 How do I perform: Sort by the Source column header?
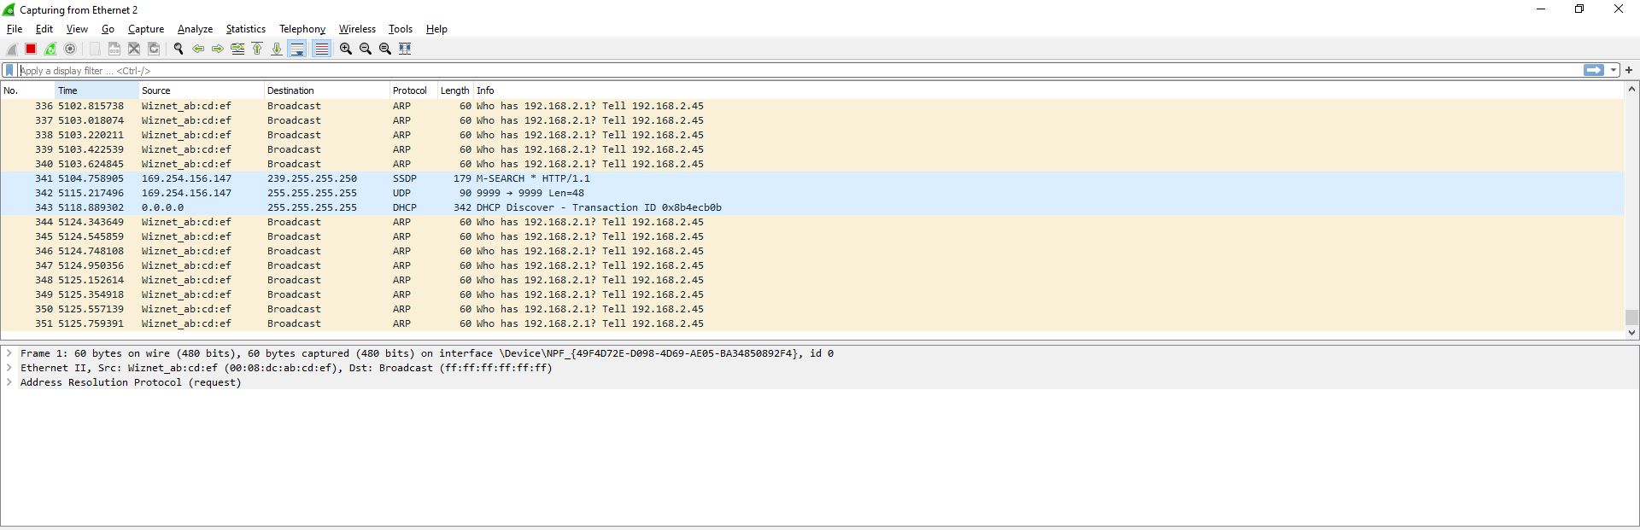[x=202, y=90]
